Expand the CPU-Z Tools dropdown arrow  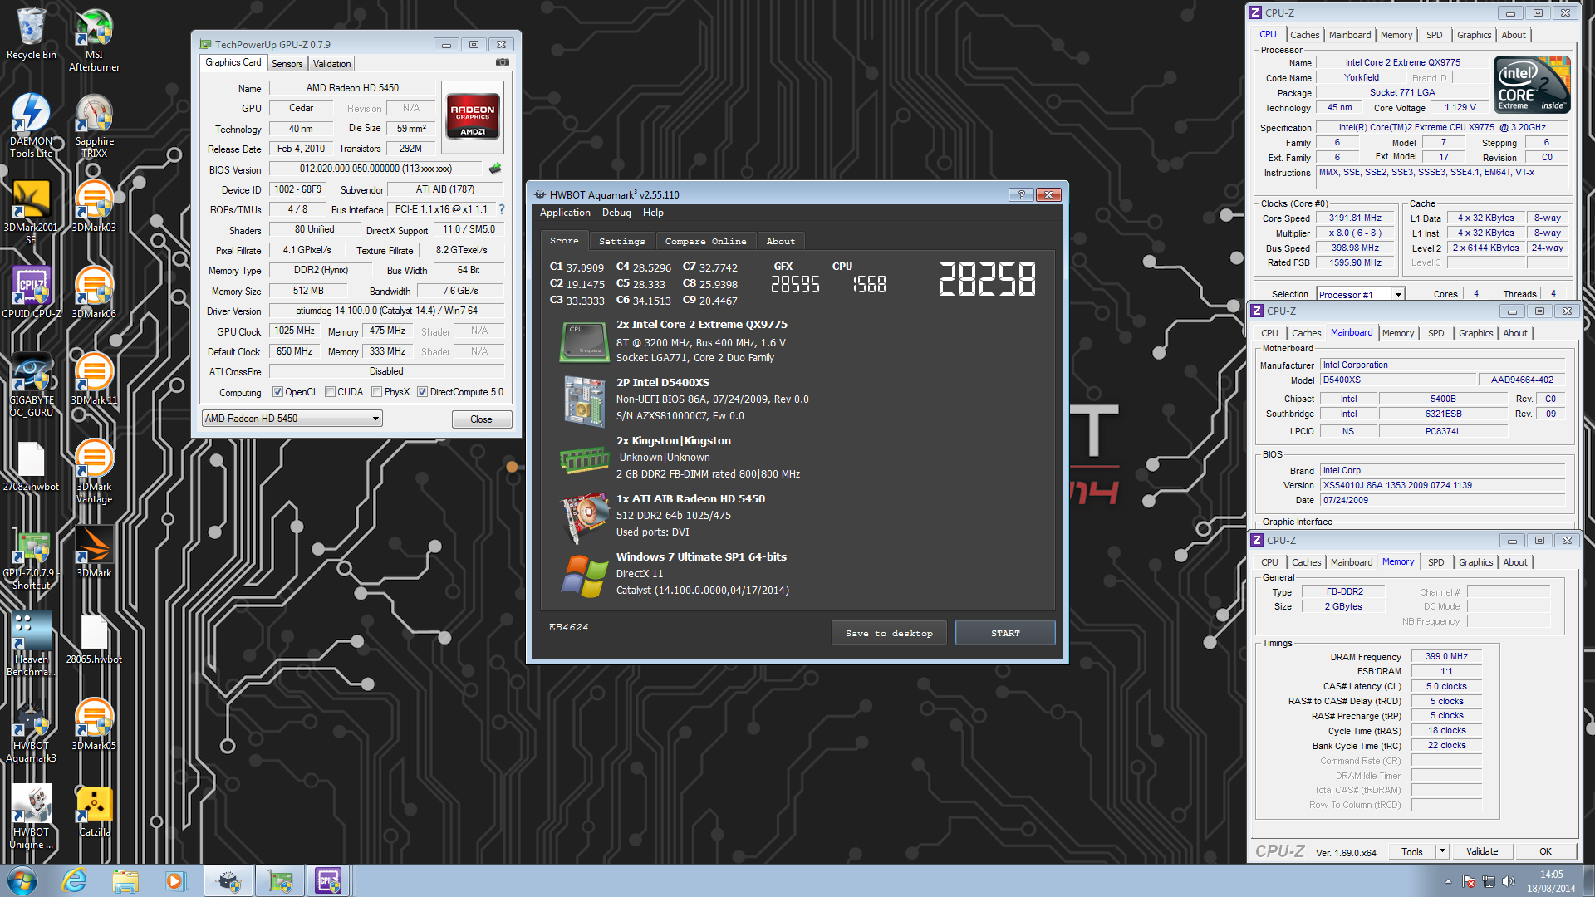point(1442,851)
